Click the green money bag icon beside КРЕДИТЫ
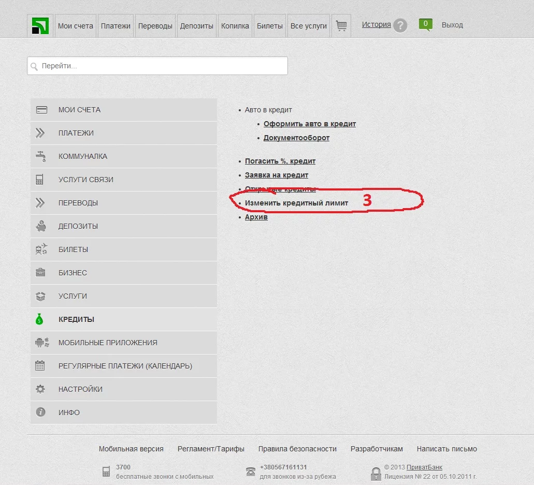 (39, 319)
